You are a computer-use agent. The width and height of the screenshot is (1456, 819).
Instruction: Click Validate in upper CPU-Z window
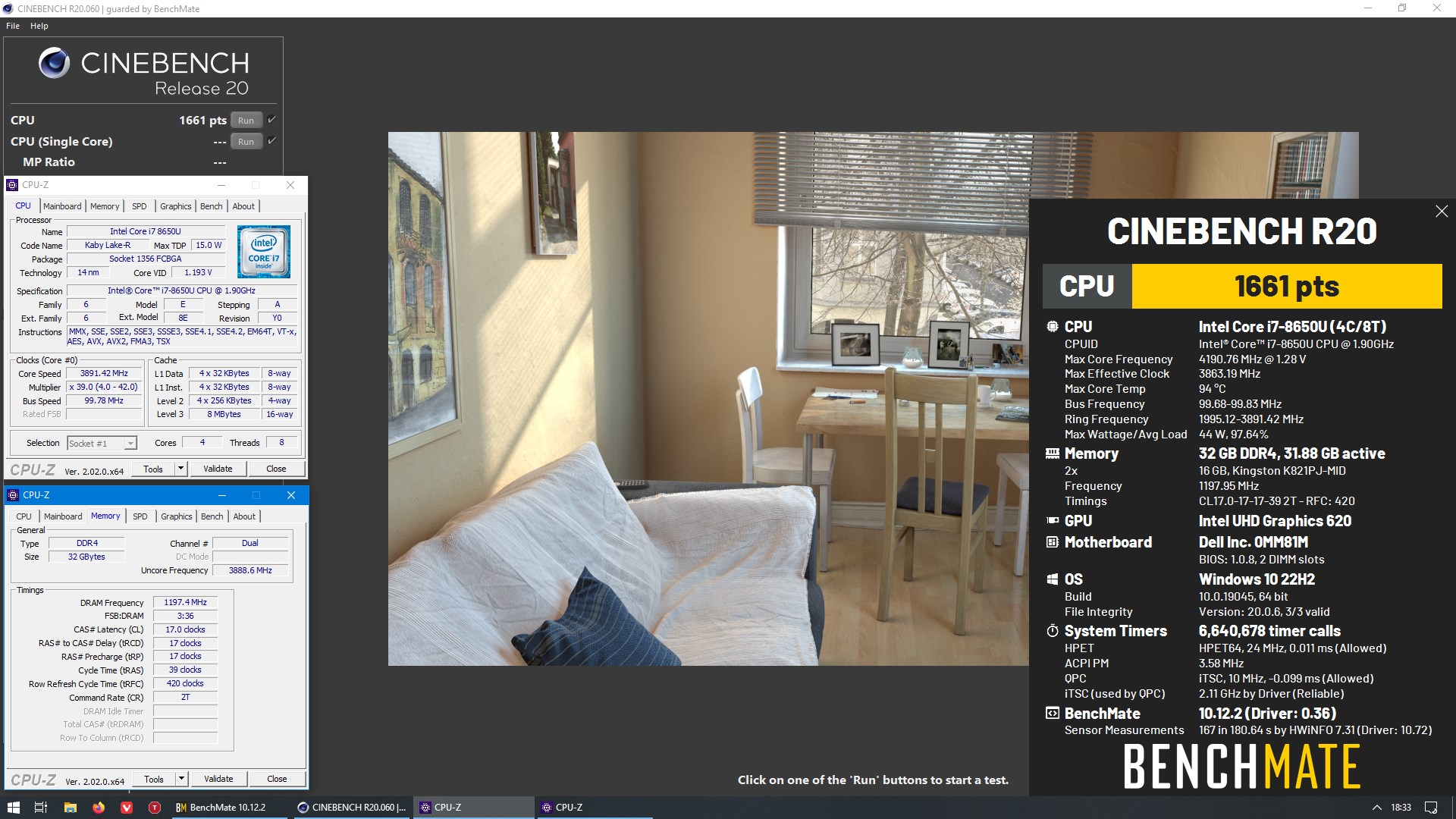click(x=218, y=469)
